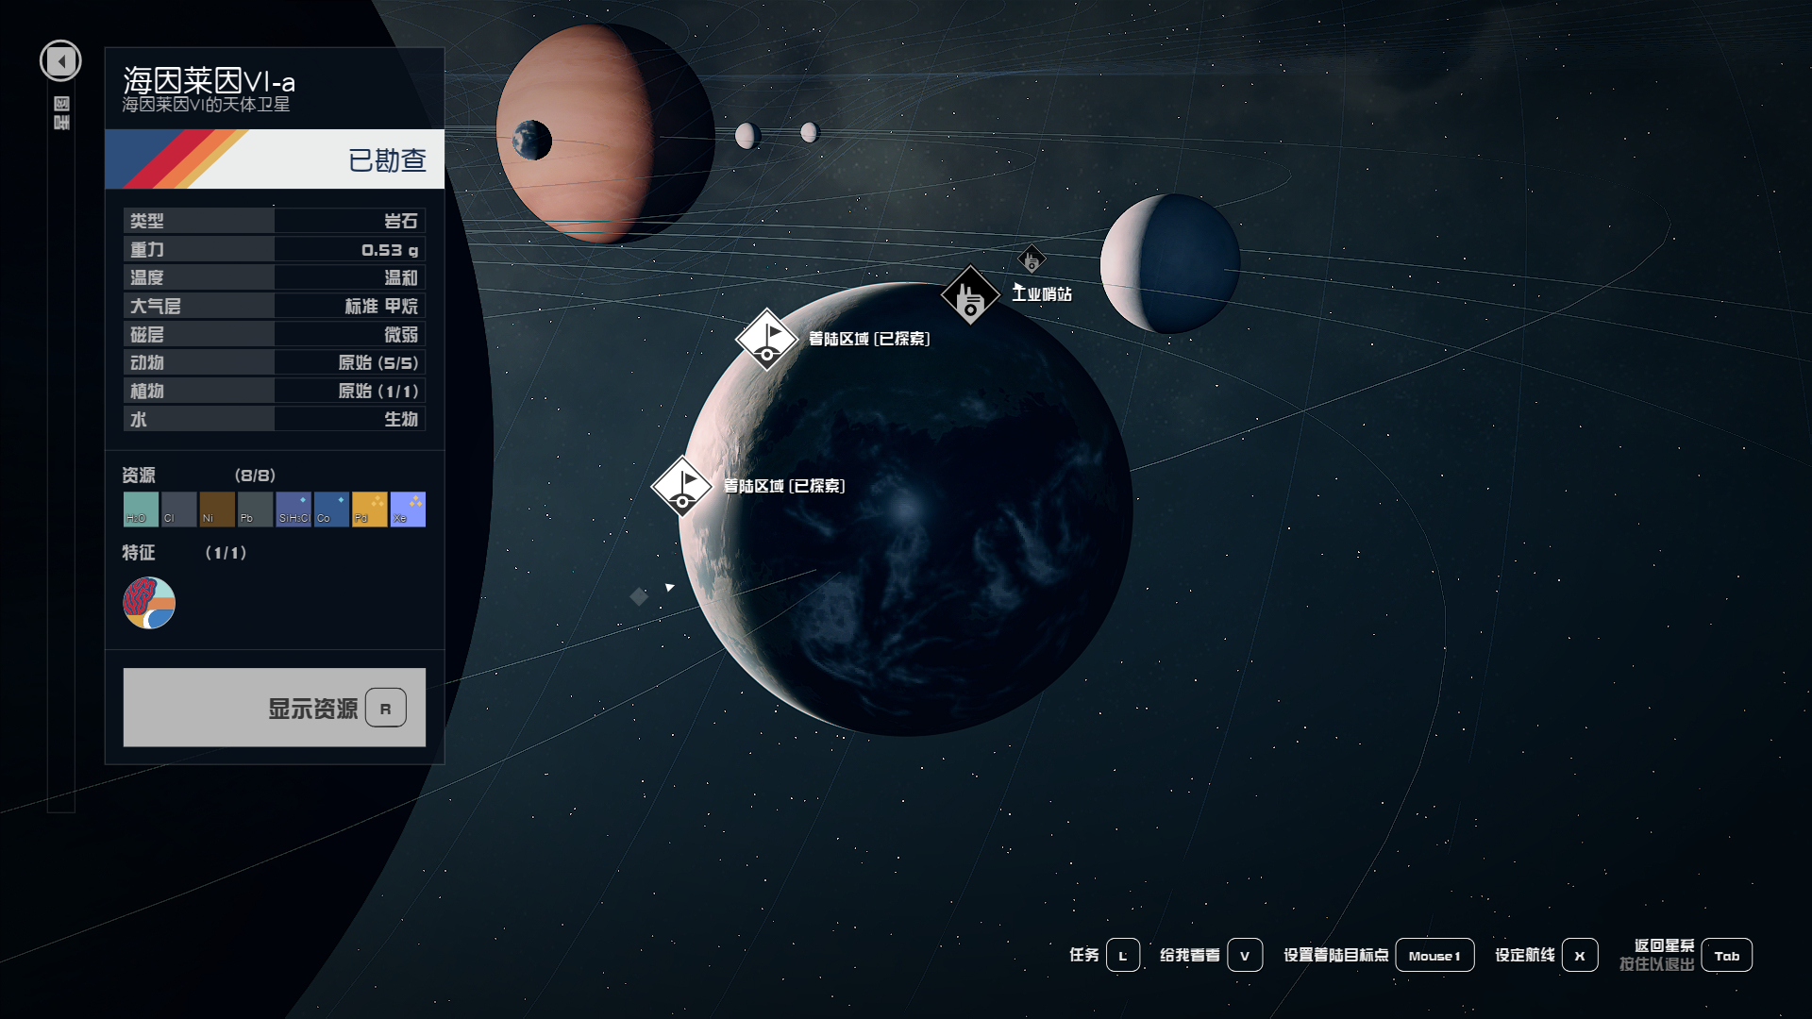Select the large pink gas giant
Screen dimensions: 1812x1019
[604, 134]
